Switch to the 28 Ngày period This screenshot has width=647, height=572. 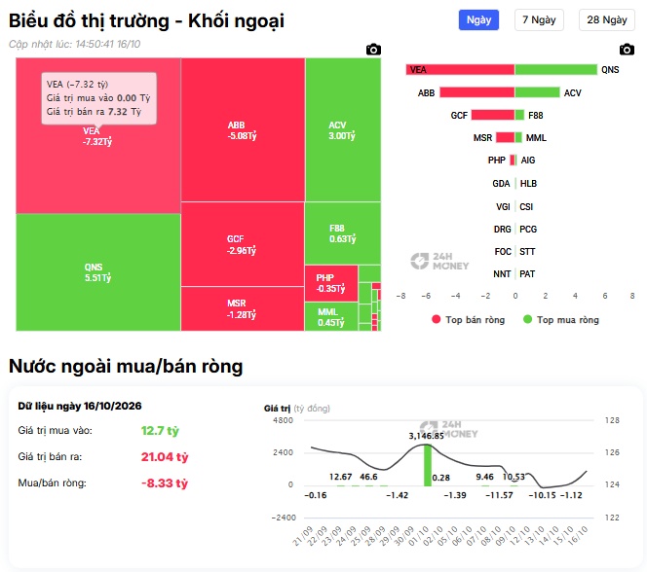tap(607, 19)
